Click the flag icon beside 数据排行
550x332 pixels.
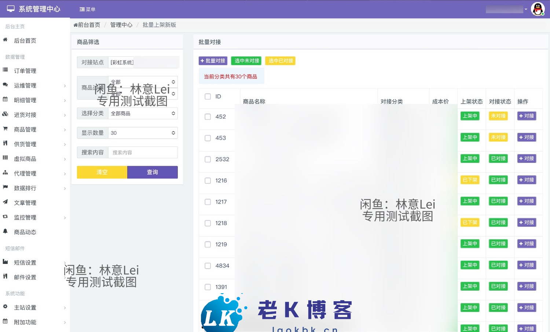click(5, 187)
